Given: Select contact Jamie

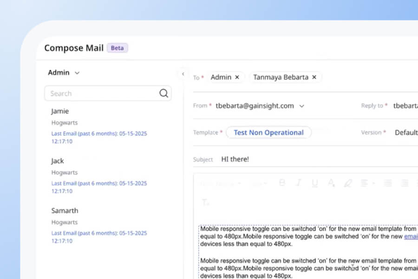Looking at the screenshot, I should 60,111.
